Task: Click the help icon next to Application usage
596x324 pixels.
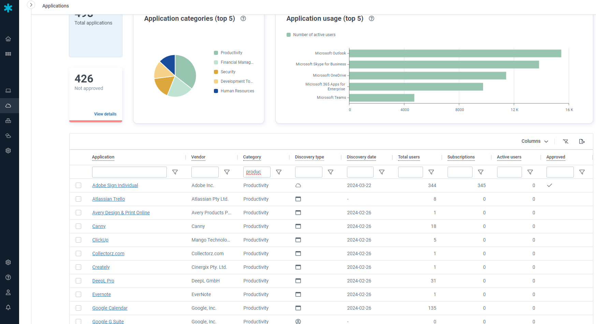Action: click(x=372, y=19)
